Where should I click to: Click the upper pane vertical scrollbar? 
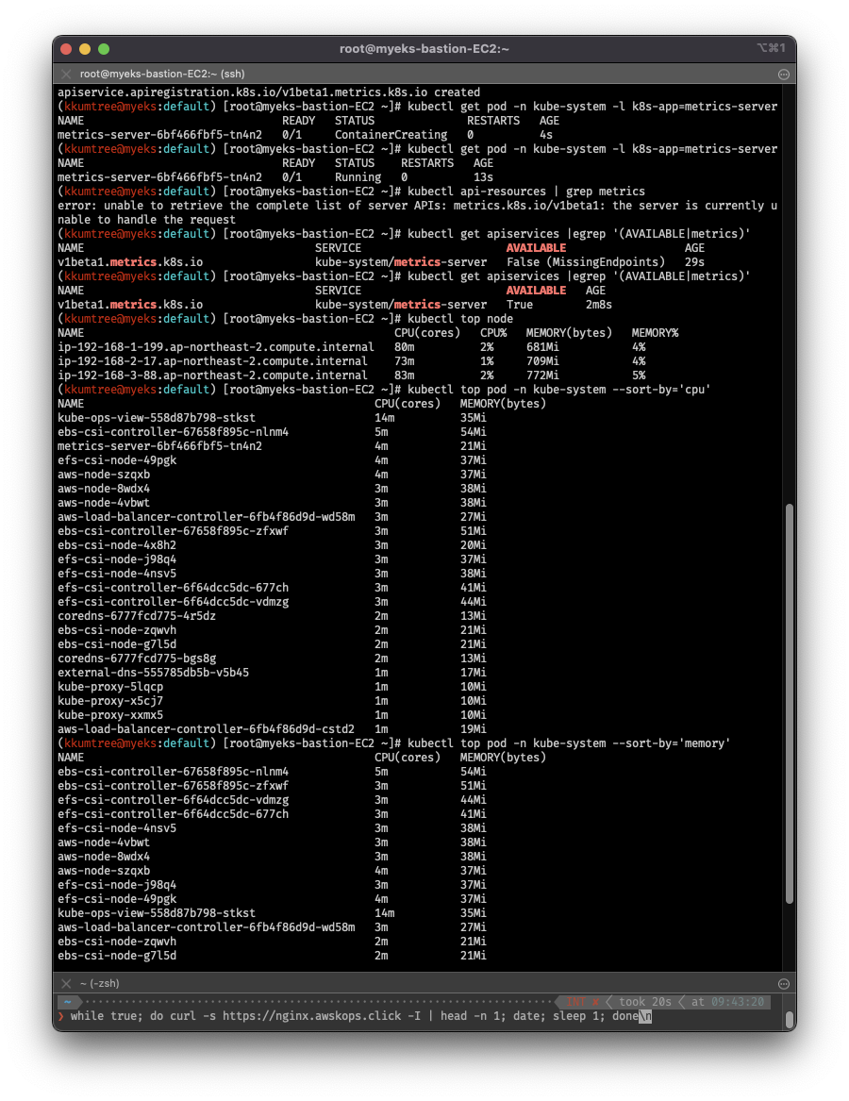(790, 703)
